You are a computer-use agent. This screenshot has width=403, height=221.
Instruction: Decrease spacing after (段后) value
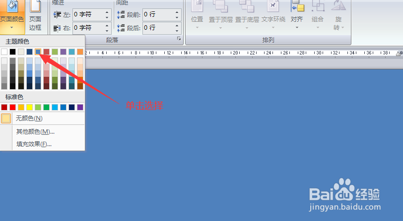coord(177,31)
